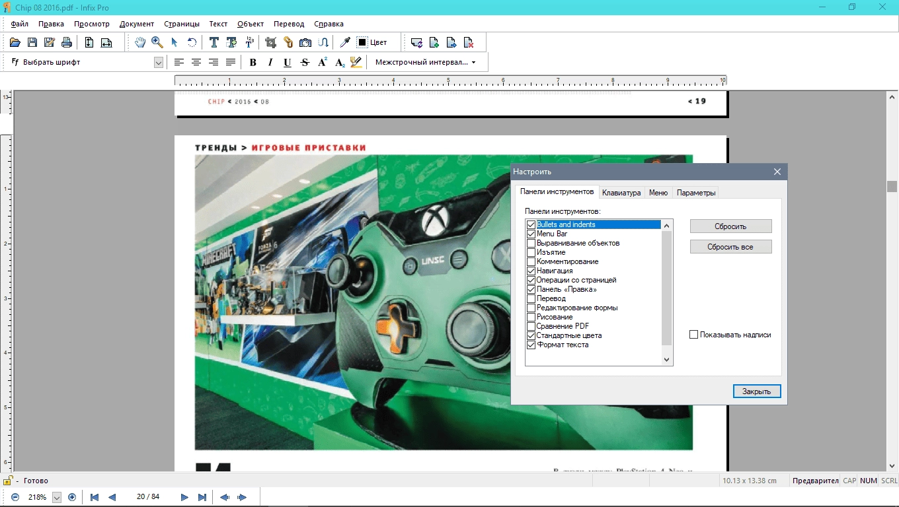The image size is (899, 507).
Task: Open the Правка menu
Action: [x=51, y=24]
